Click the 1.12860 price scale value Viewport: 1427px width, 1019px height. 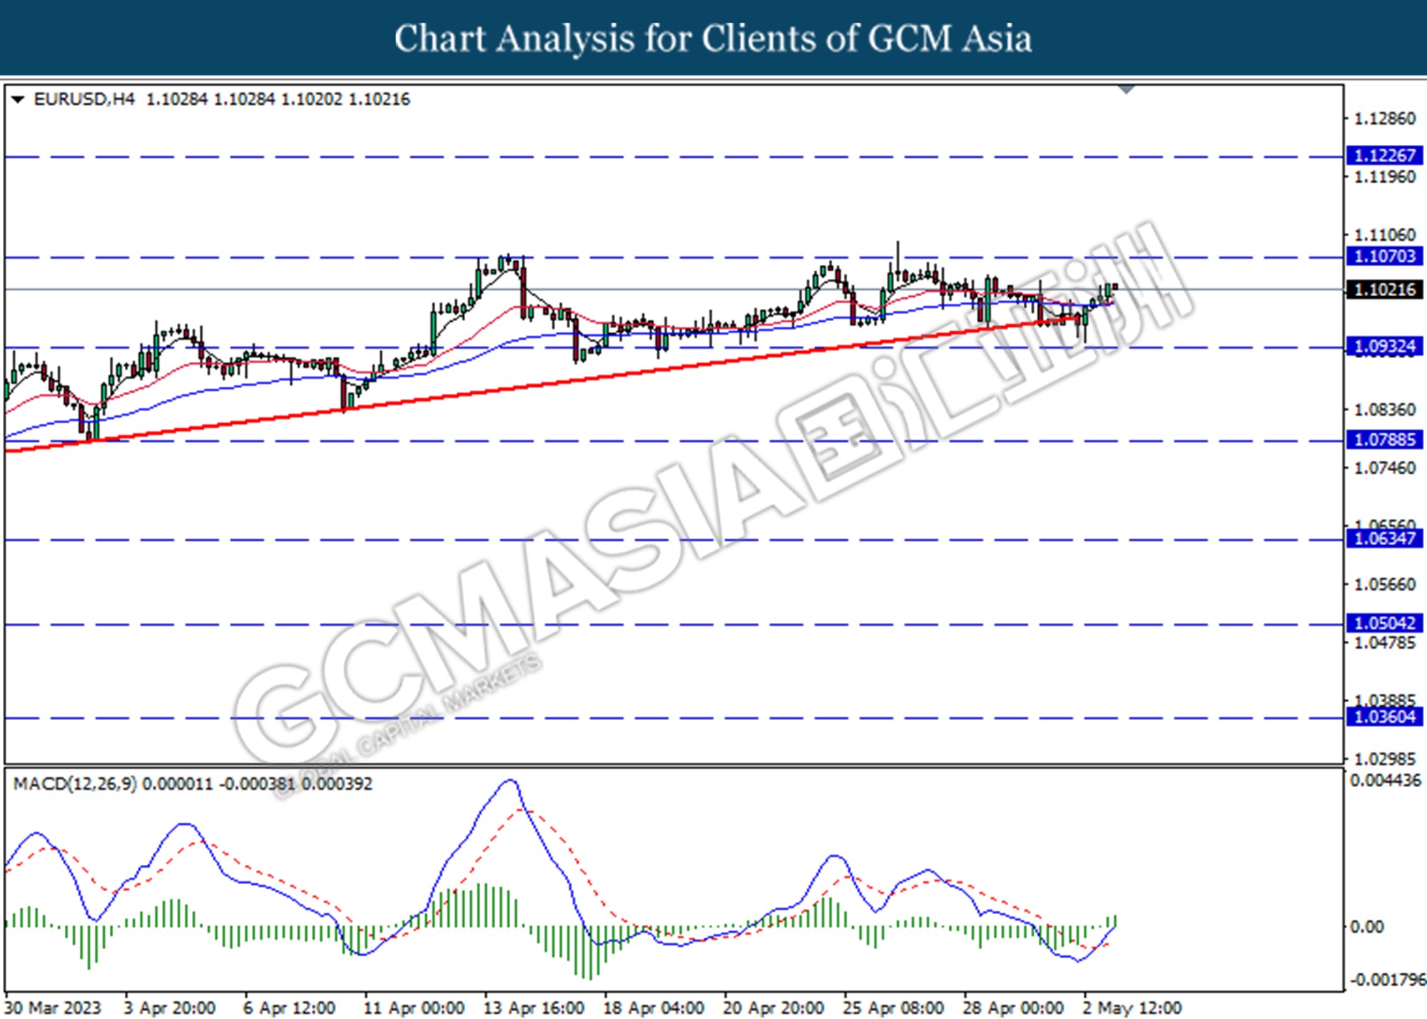(1385, 118)
